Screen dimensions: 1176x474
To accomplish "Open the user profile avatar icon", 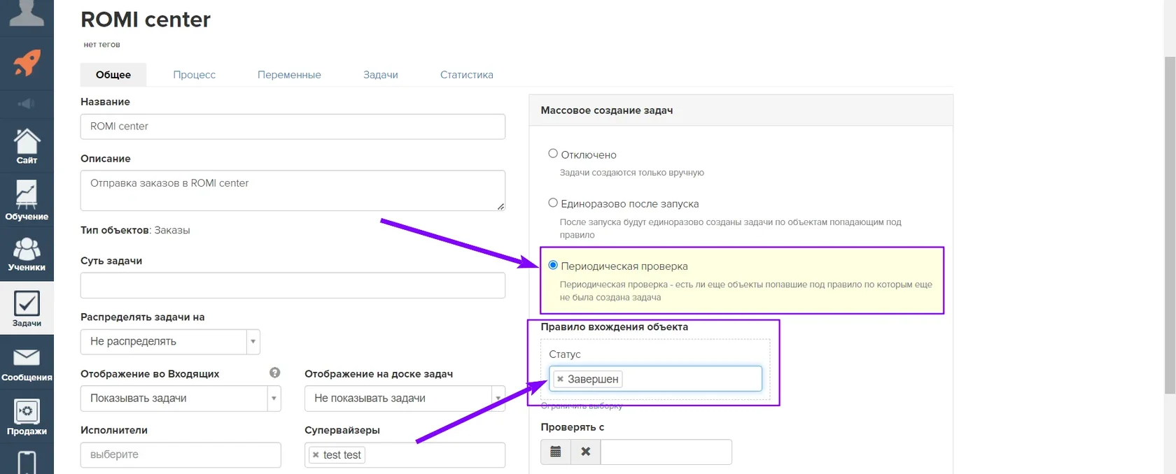I will pyautogui.click(x=27, y=13).
